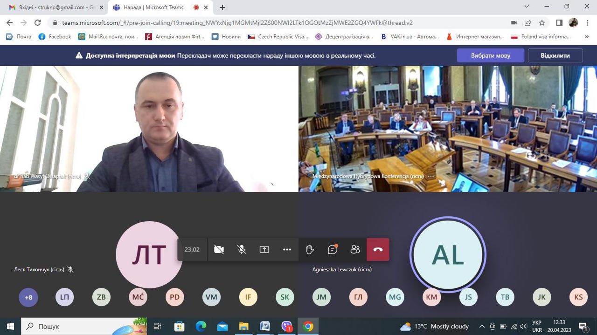Bookmark this page with star icon
This screenshot has height=335, width=597.
tap(542, 22)
